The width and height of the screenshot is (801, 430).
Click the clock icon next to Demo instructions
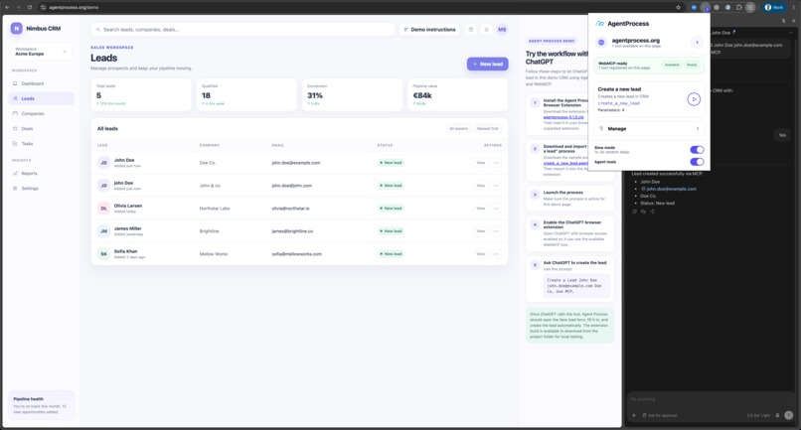(470, 30)
